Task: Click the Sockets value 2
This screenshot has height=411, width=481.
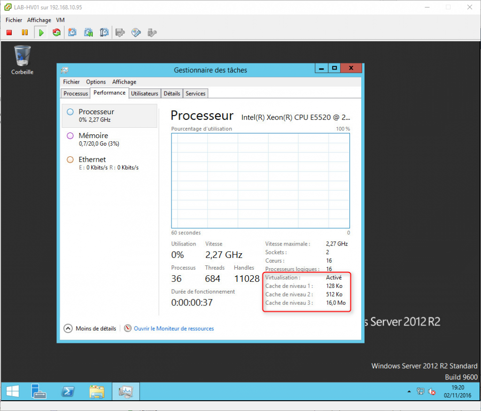Action: point(327,252)
